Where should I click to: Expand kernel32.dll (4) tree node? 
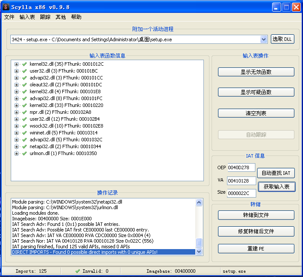tap(16, 91)
